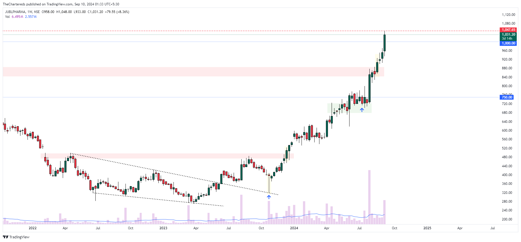Click the low value L933.00
The width and height of the screenshot is (521, 242).
tap(79, 12)
